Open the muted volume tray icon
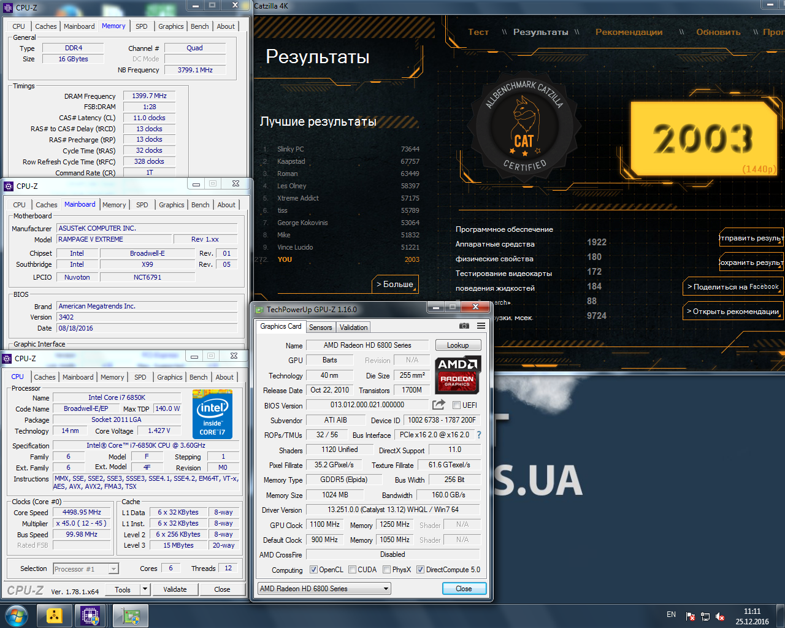The image size is (785, 628). pos(720,616)
